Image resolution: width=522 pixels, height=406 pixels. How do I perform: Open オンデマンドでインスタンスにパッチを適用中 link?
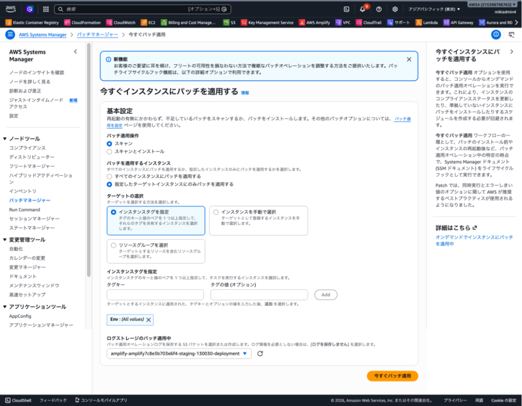[x=474, y=240]
